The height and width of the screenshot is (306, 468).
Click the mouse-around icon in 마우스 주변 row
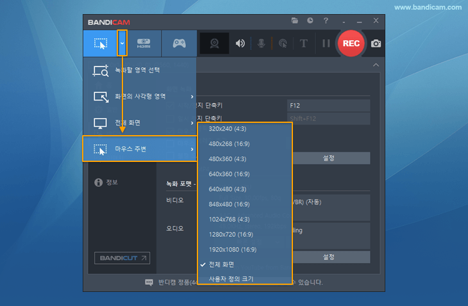click(100, 150)
